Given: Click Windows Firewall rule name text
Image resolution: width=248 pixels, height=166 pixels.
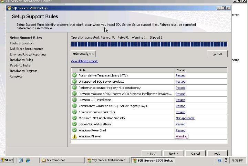Looking at the screenshot, I should pyautogui.click(x=90, y=136).
